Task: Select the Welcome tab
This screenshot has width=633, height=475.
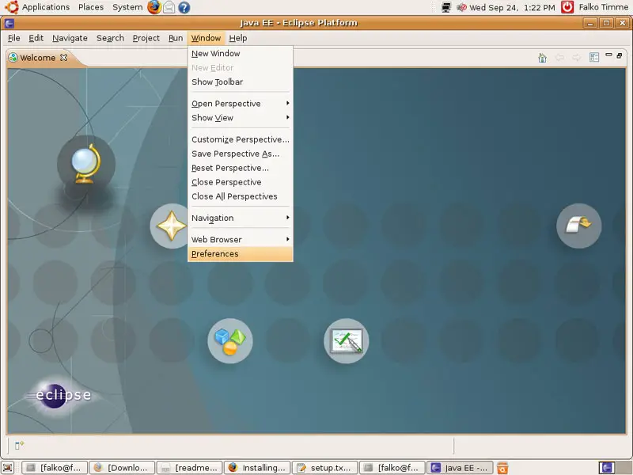Action: (x=37, y=58)
